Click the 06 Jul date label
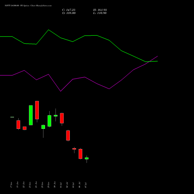Image resolution: width=194 pixels, height=194 pixels. 80,185
